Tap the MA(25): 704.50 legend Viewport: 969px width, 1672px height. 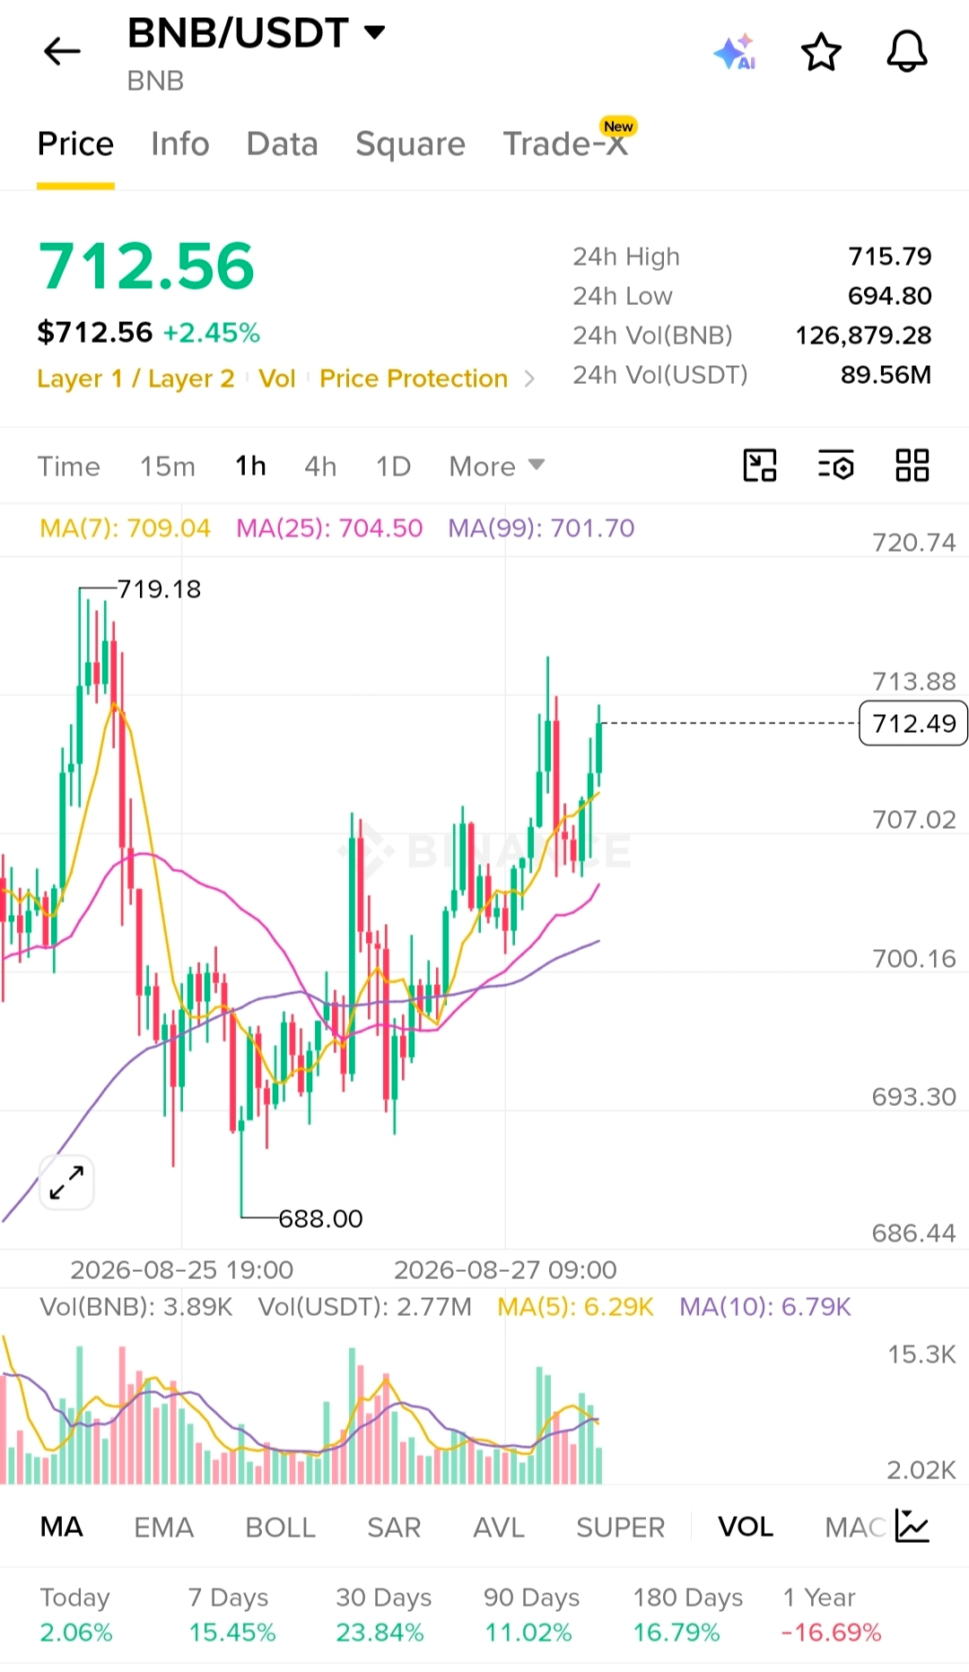(x=329, y=527)
